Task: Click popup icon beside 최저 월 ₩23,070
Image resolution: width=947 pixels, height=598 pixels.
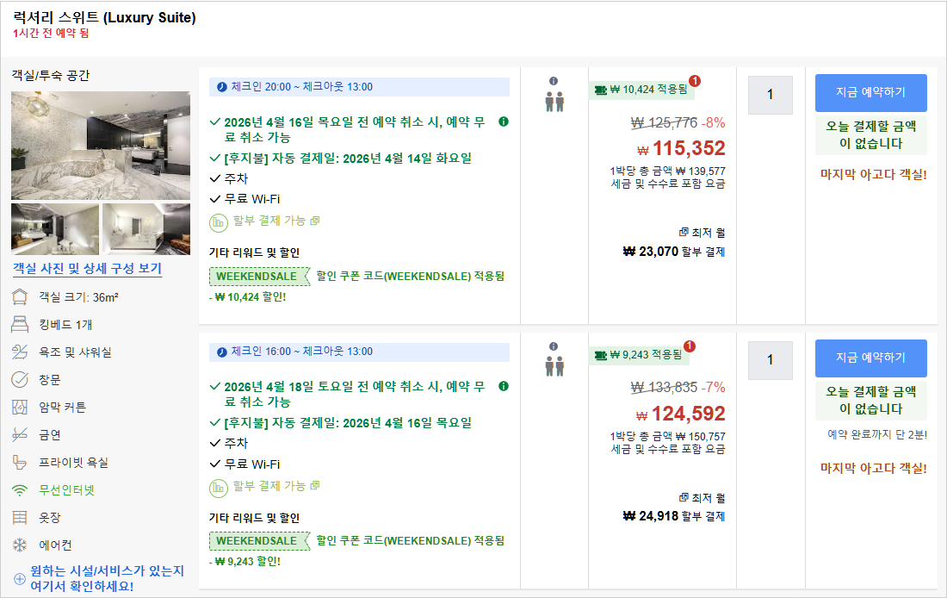Action: coord(684,232)
